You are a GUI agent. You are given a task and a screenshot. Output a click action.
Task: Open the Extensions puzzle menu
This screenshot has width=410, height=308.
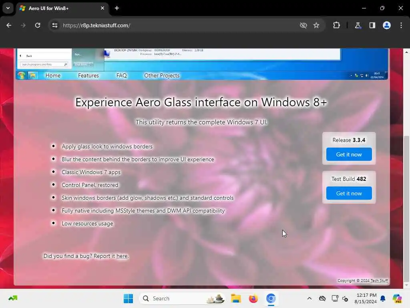[x=336, y=25]
